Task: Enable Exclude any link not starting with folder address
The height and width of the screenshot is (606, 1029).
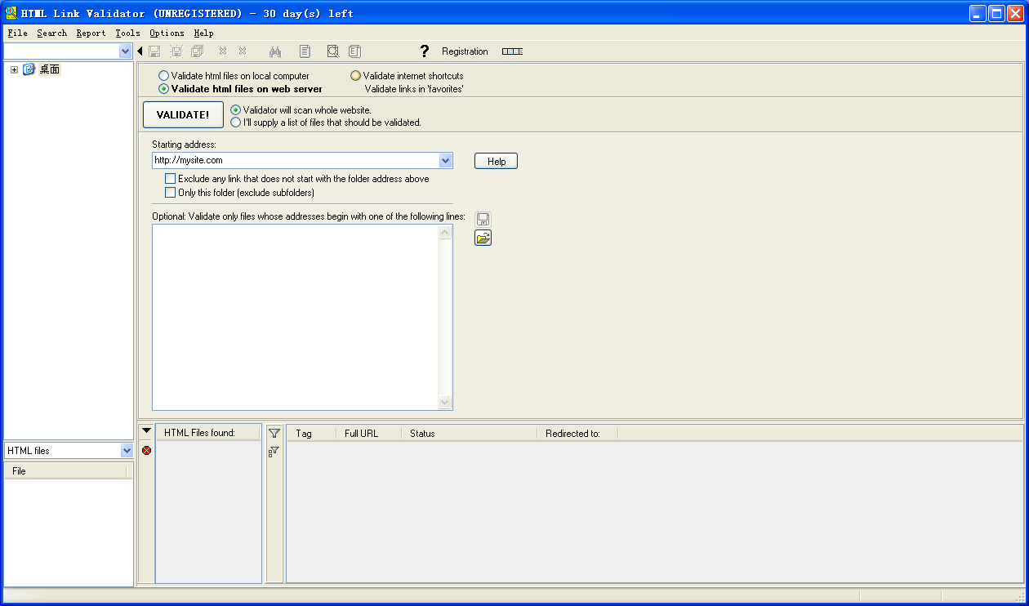Action: pos(297,179)
